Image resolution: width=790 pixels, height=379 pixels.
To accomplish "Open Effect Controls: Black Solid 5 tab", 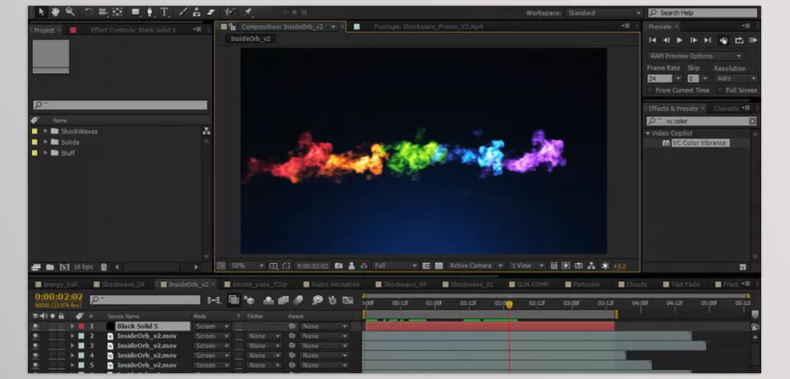I will click(133, 30).
